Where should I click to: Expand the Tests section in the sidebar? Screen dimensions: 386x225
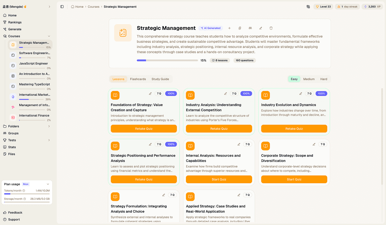pyautogui.click(x=49, y=140)
